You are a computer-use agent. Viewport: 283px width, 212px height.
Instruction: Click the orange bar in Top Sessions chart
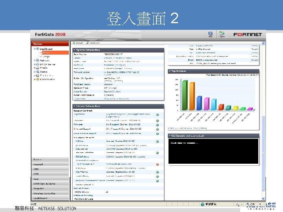[x=192, y=96]
